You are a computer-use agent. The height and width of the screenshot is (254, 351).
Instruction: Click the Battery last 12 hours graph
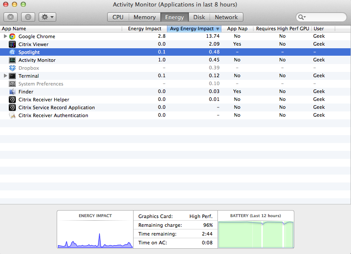click(x=256, y=234)
